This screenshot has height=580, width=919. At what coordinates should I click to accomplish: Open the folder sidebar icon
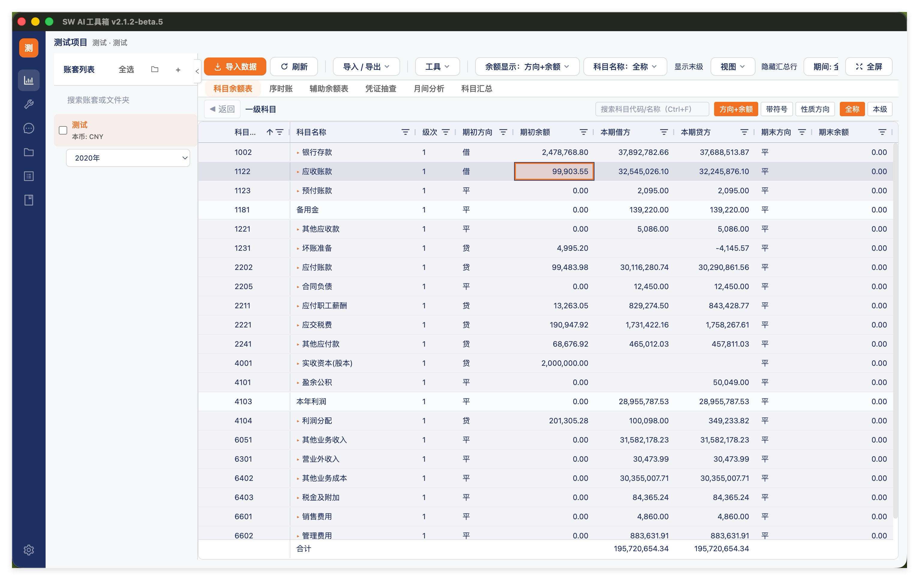28,152
